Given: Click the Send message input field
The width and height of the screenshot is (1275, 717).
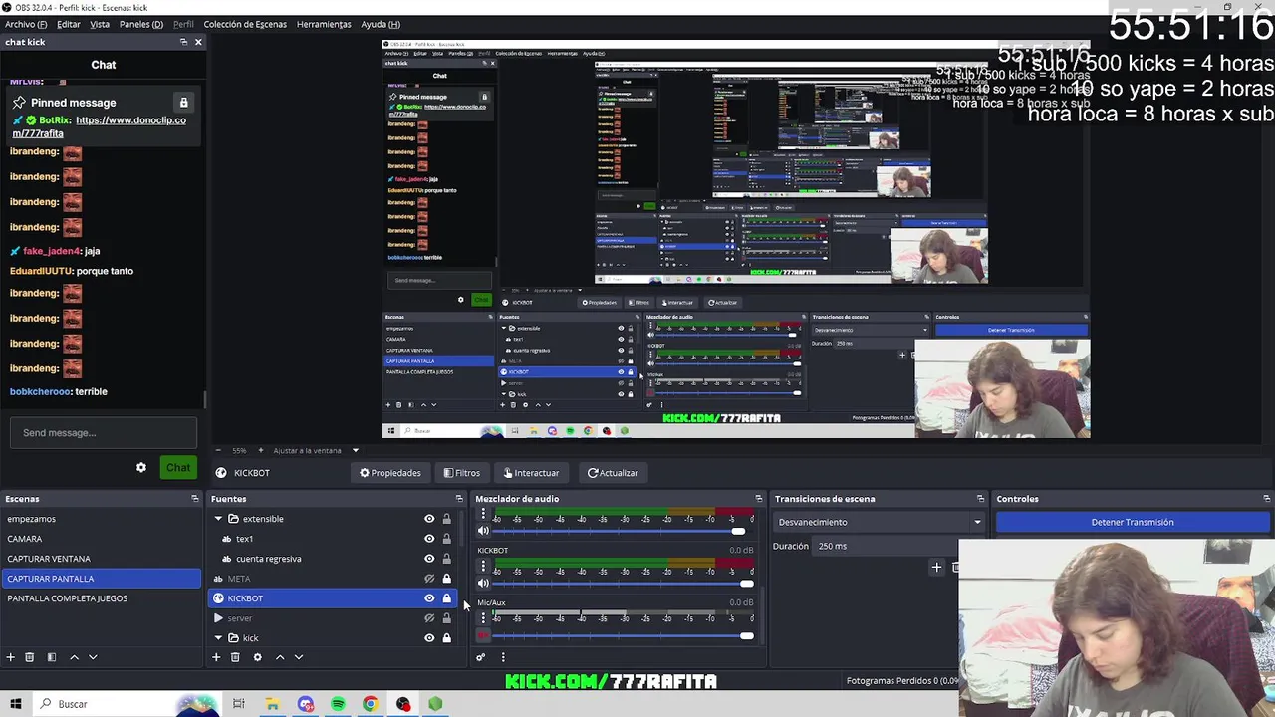Looking at the screenshot, I should pyautogui.click(x=104, y=433).
